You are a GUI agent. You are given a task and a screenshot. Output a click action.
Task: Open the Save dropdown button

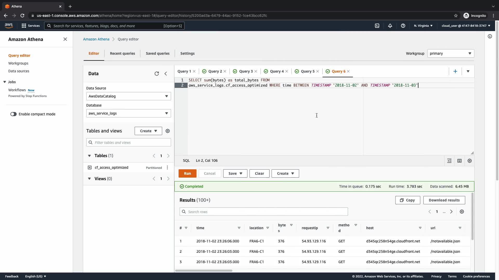[235, 173]
